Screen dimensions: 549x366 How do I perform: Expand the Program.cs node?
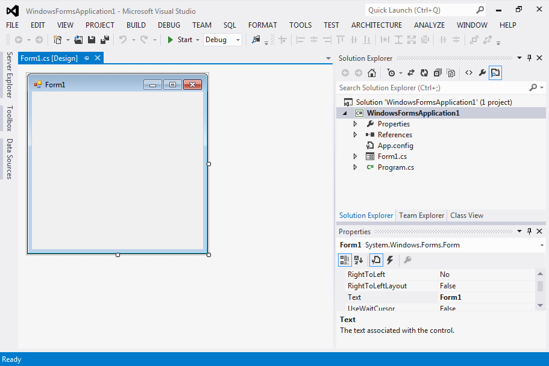point(355,167)
